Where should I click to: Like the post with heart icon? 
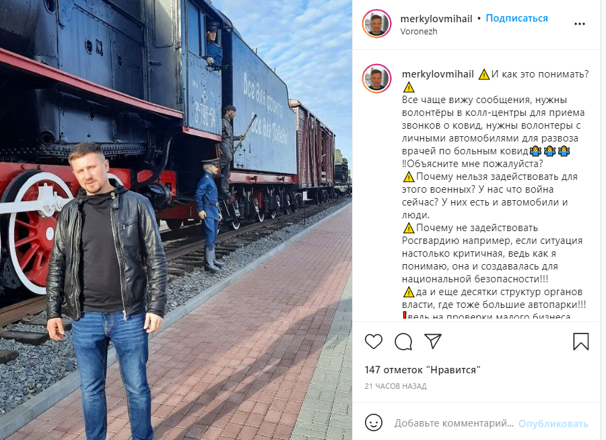[373, 342]
